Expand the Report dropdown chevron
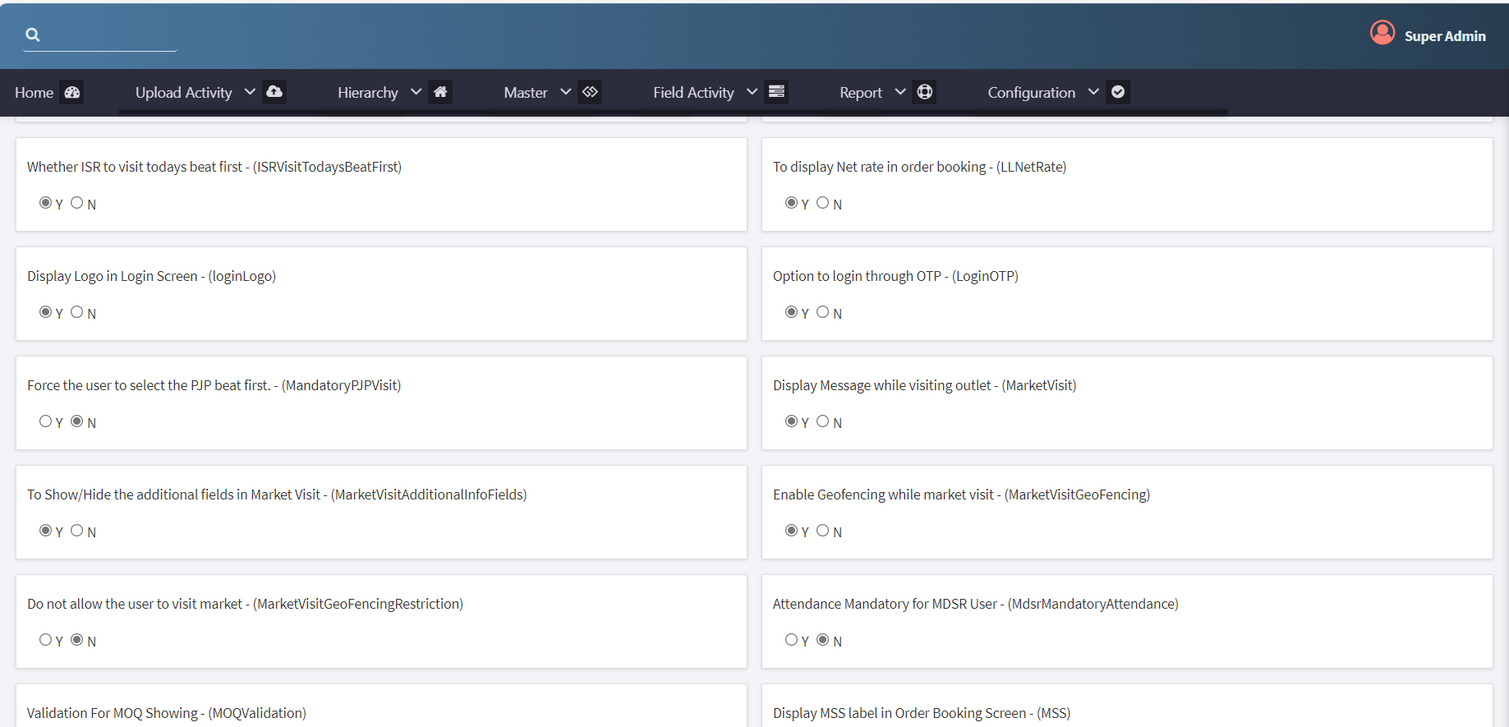 [x=900, y=92]
